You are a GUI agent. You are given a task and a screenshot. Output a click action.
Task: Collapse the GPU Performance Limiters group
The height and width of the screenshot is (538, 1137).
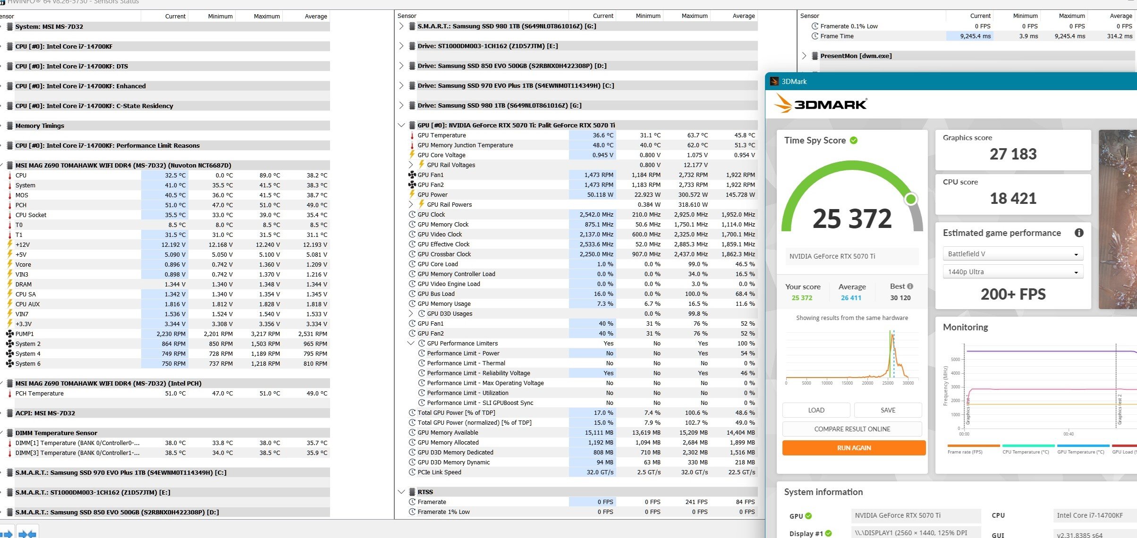tap(411, 343)
